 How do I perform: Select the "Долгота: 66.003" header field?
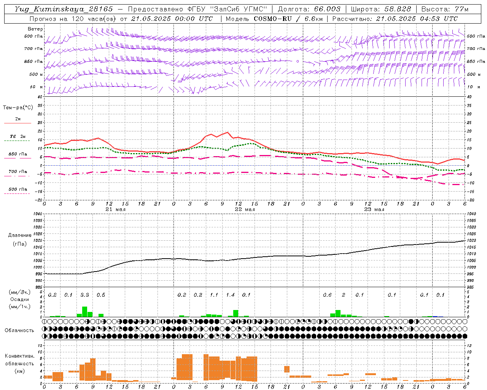[309, 9]
